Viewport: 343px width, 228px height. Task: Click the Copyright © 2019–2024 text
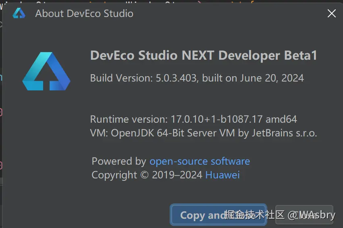[x=147, y=175]
